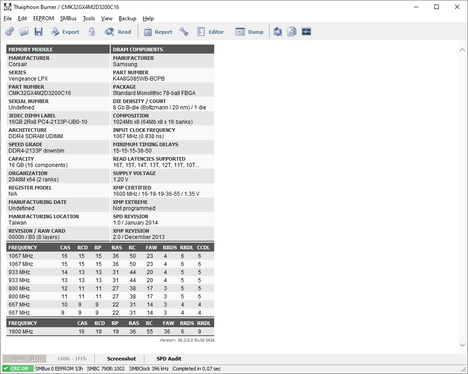Select the Screenshot tab
Viewport: 468px width, 374px height.
[121, 359]
